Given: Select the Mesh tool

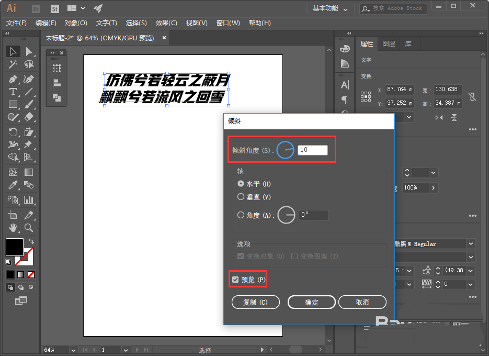Looking at the screenshot, I should (x=13, y=172).
